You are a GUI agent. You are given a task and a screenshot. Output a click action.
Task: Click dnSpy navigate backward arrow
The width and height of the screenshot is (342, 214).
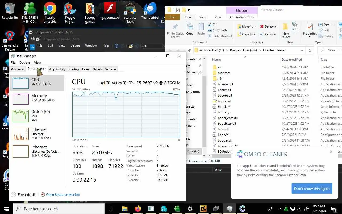point(117,46)
